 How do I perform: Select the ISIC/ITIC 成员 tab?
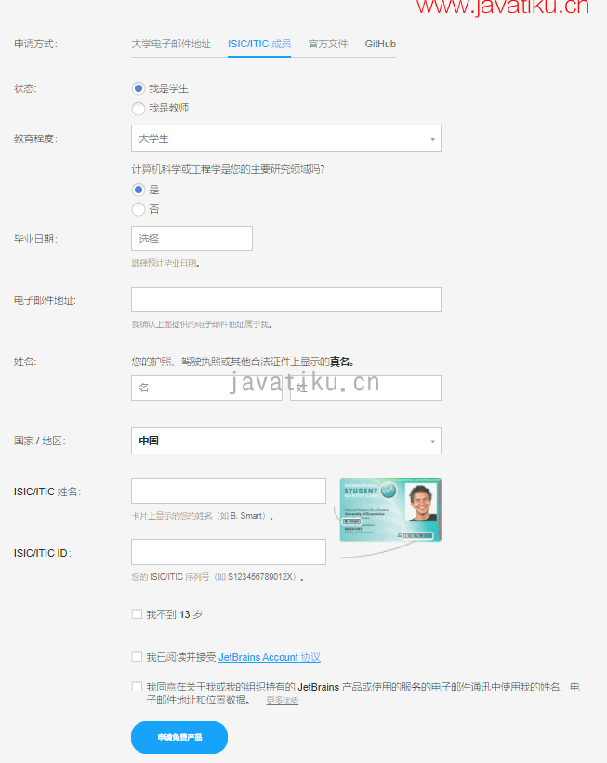pos(259,44)
